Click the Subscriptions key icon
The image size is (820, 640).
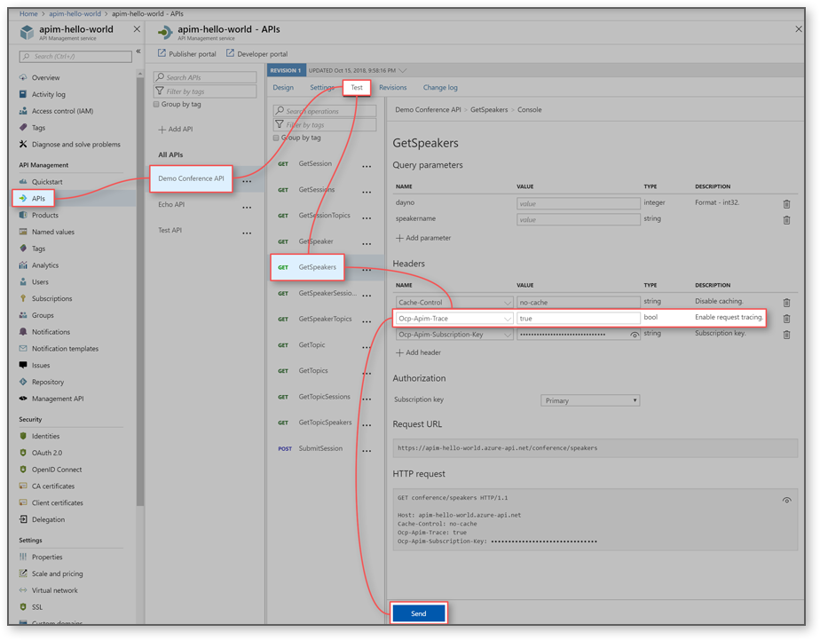click(x=23, y=298)
